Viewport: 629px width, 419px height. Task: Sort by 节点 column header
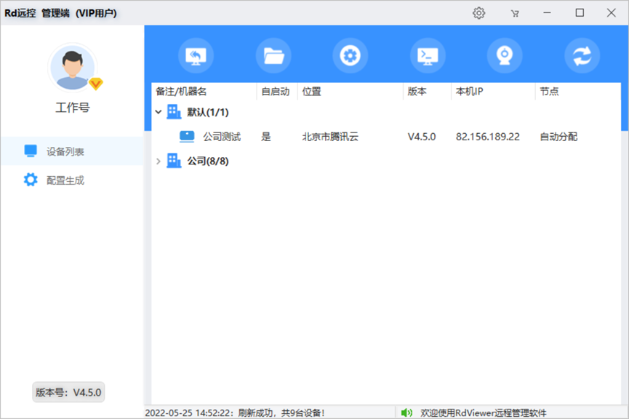(x=578, y=92)
